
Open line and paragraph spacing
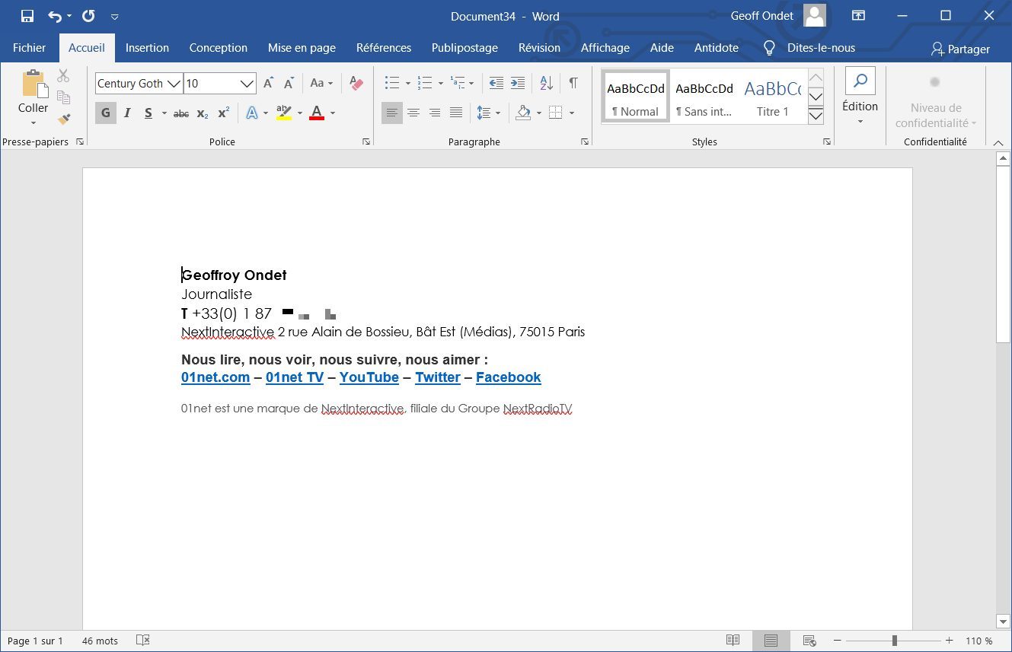[x=484, y=113]
